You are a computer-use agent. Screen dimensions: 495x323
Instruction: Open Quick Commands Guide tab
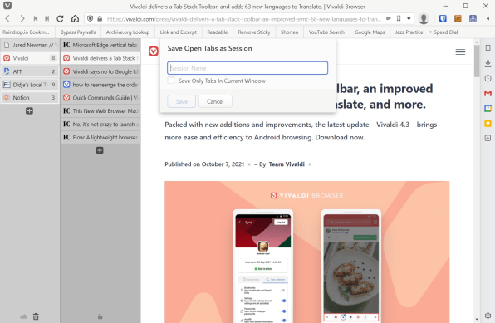100,98
